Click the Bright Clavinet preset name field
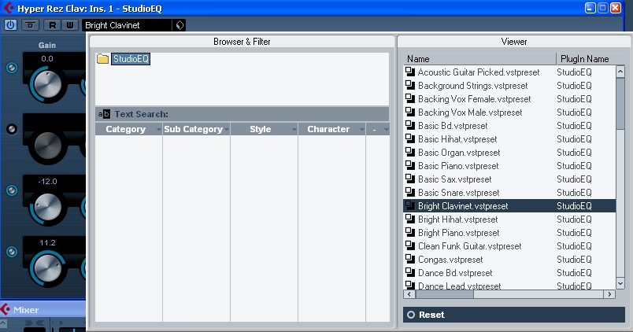633x332 pixels. (128, 25)
